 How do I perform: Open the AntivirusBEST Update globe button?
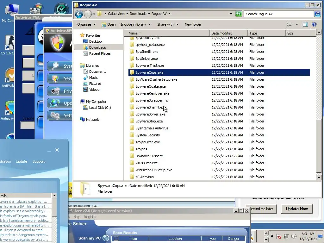click(60, 103)
